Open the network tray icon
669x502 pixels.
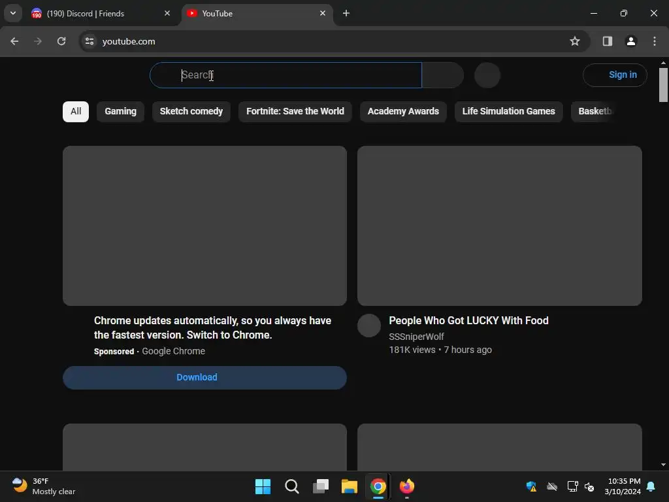[x=572, y=486]
